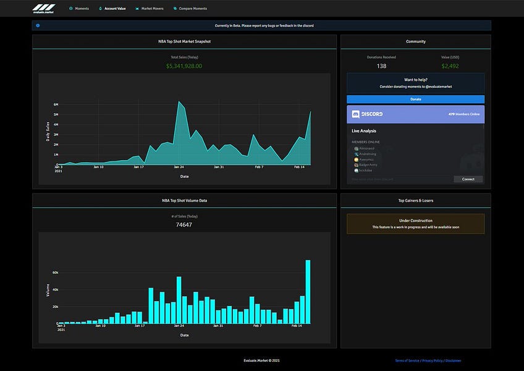This screenshot has height=371, width=524.
Task: Click the globe icon beside Moments
Action: [71, 9]
